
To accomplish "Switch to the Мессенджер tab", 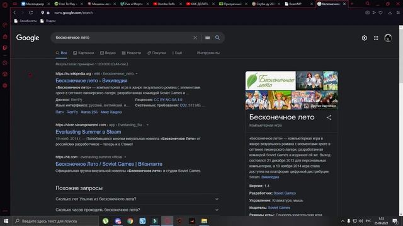I will (35, 4).
